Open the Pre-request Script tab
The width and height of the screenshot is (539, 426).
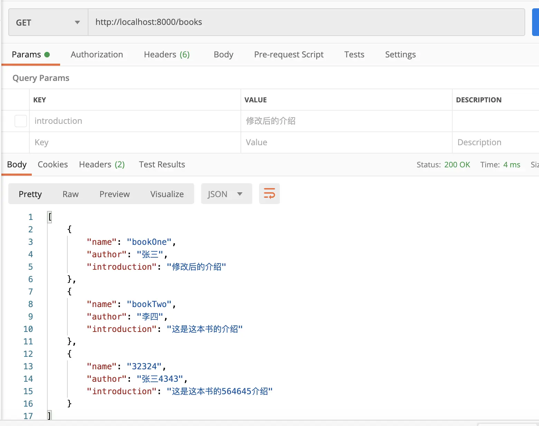pos(289,55)
